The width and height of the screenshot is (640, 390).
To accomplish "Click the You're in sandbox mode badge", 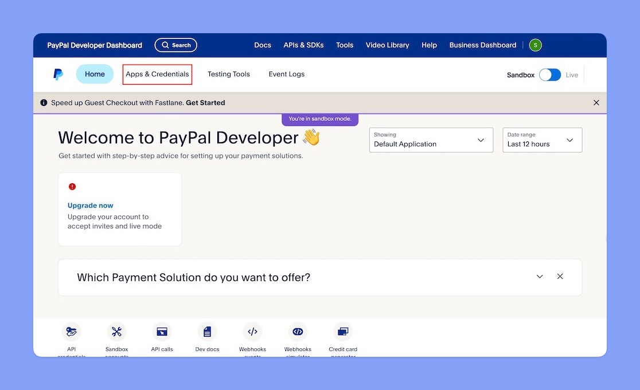I will (320, 119).
